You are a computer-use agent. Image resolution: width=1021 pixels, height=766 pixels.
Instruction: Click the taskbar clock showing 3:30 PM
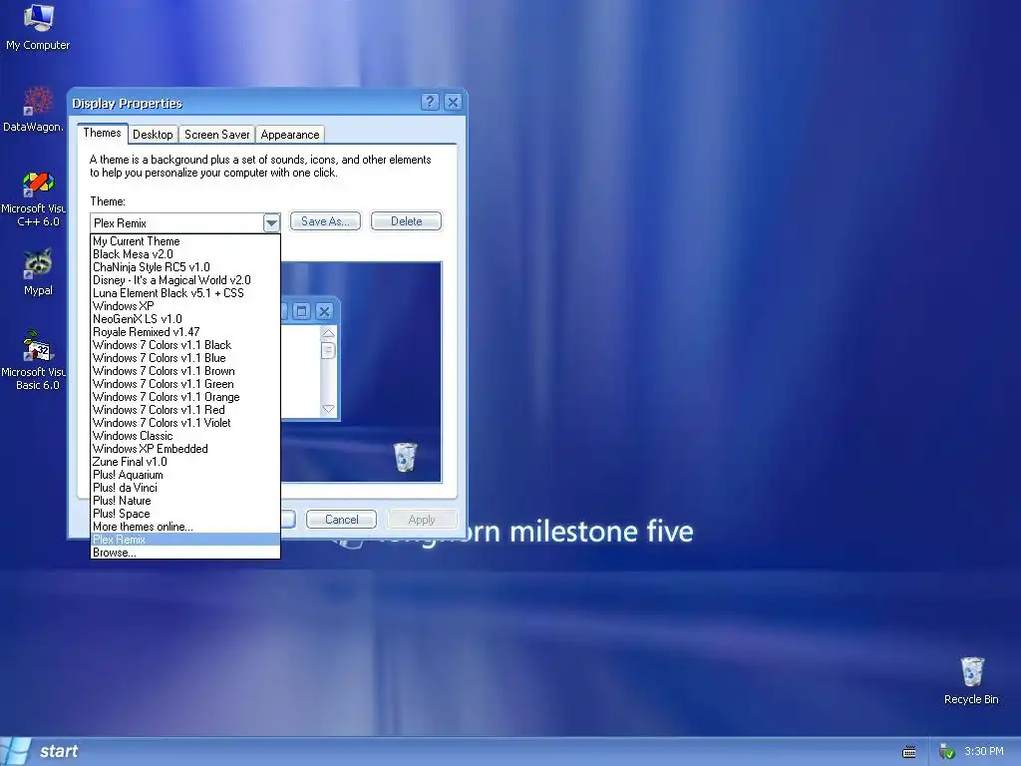click(x=984, y=751)
